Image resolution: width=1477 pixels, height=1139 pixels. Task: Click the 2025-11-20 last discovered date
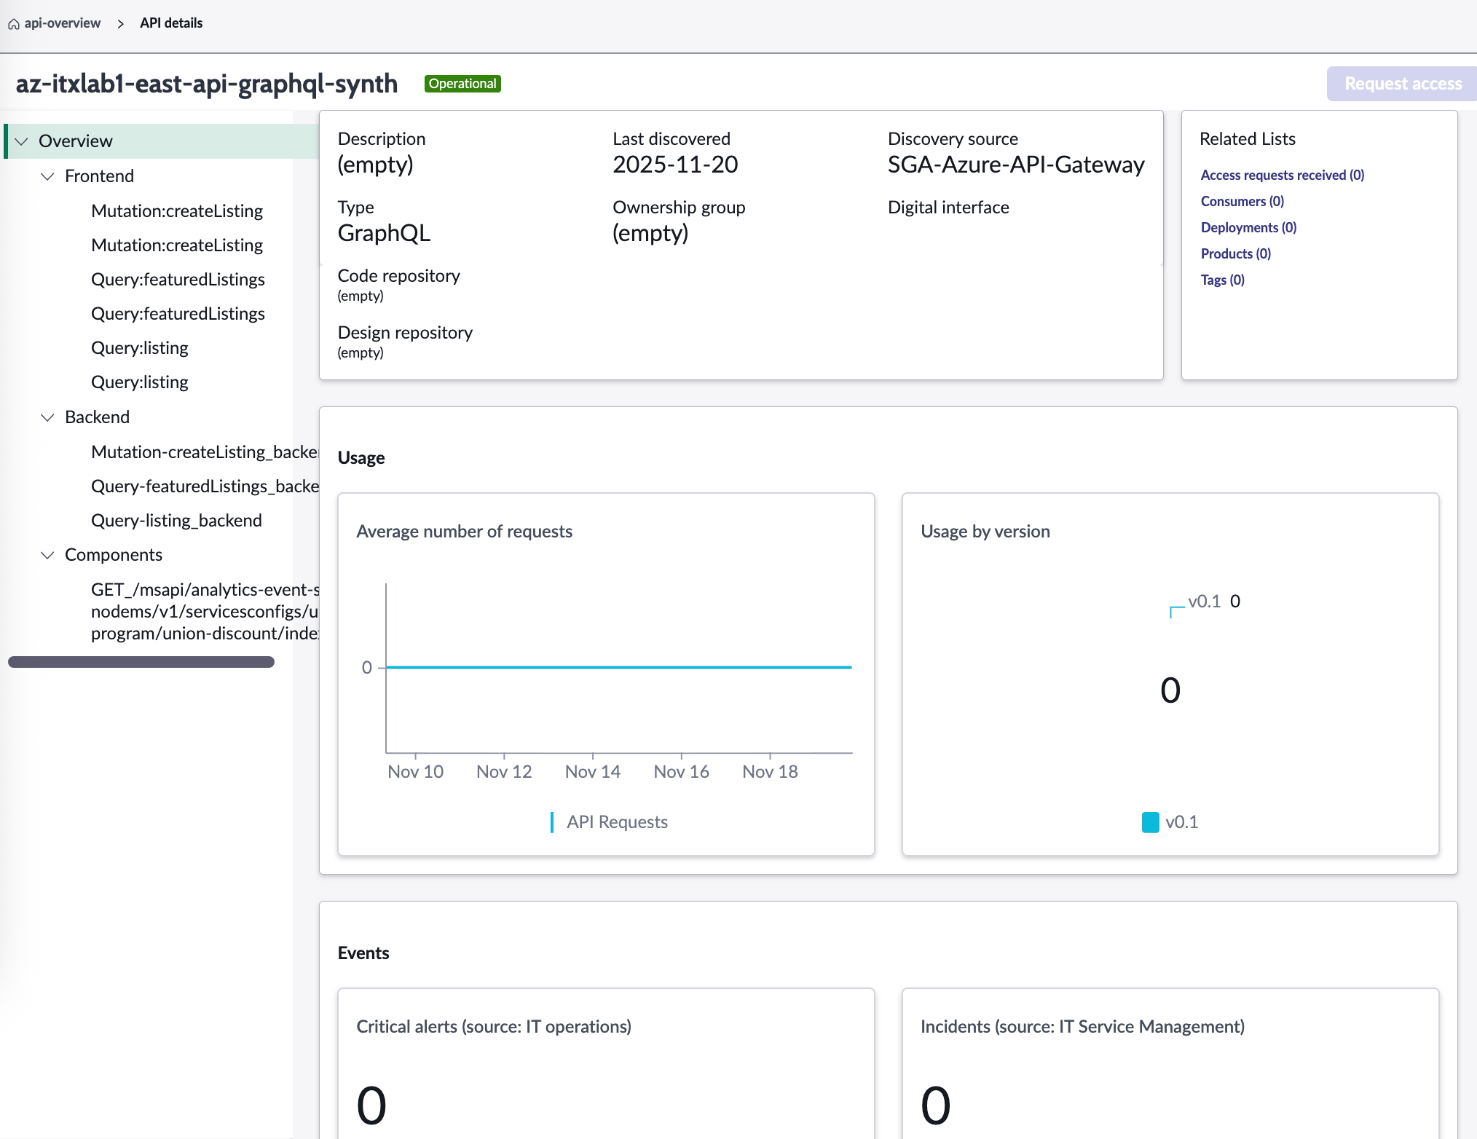[x=675, y=165]
